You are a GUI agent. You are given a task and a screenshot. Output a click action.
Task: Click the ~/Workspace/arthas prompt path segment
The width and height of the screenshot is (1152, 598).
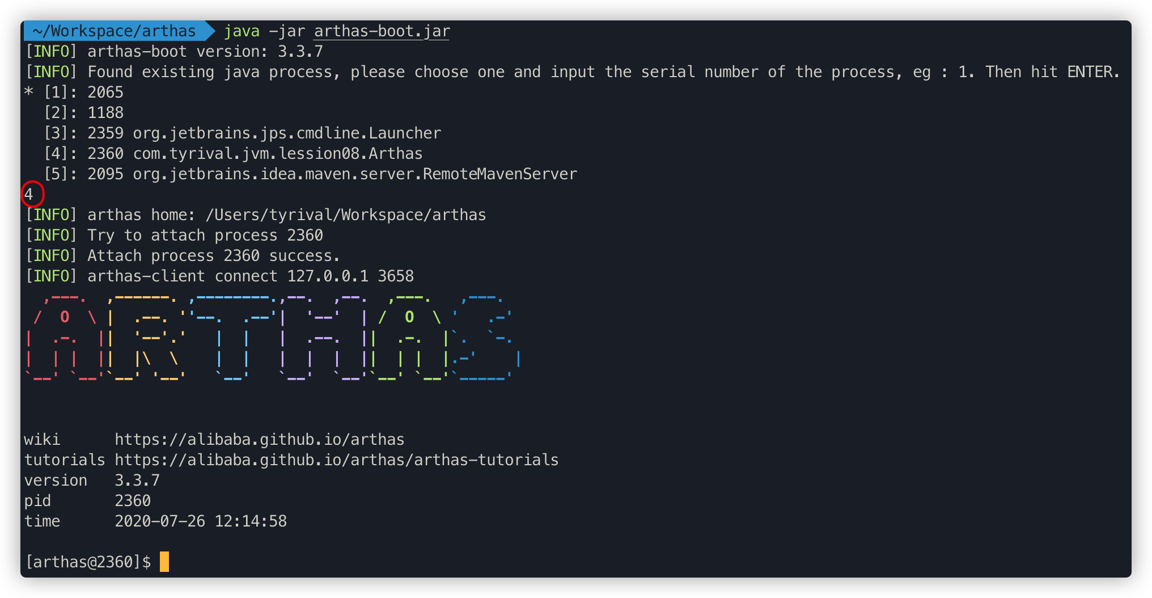[115, 31]
